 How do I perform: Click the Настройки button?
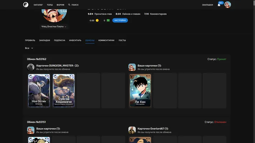tap(120, 20)
